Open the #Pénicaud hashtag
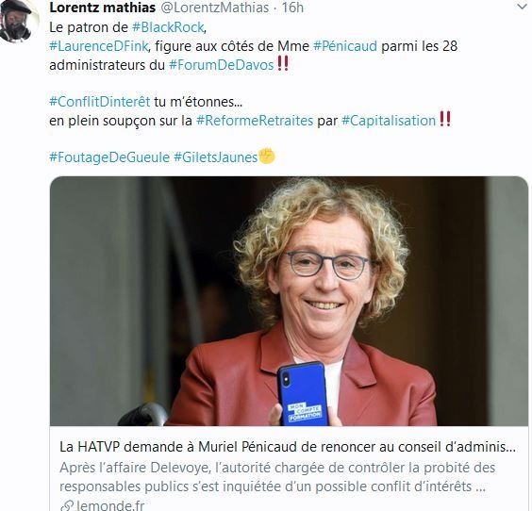The image size is (532, 511). pos(345,46)
